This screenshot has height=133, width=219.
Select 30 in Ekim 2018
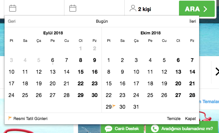[x=122, y=107]
